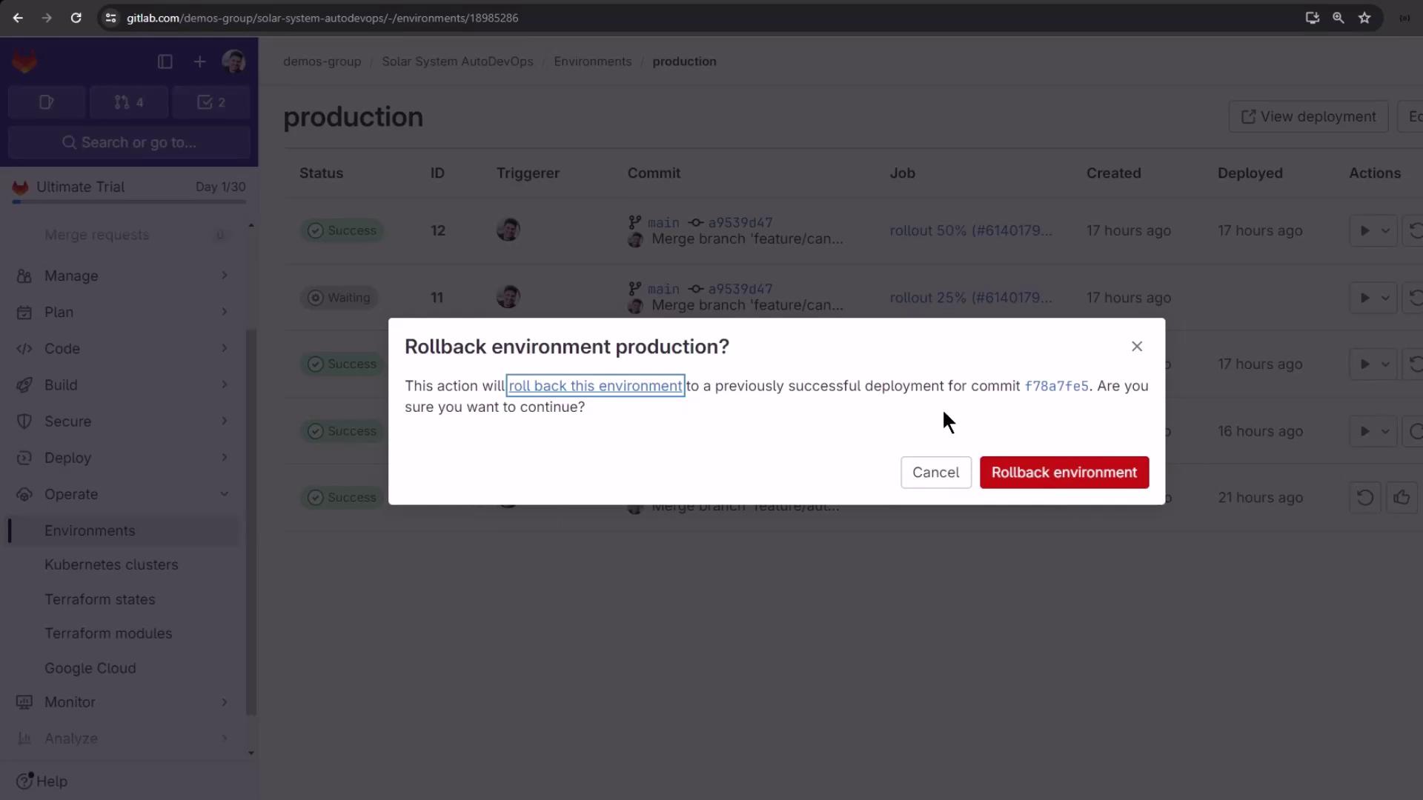The height and width of the screenshot is (800, 1423).
Task: Open the assigned issues icon
Action: [47, 102]
